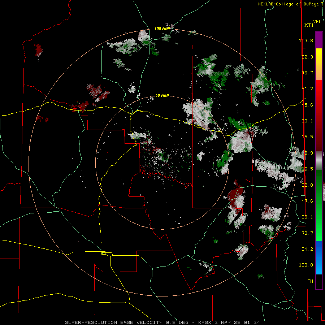Click the 92.3 velocity scale value
Screen dimensions: 325x325
point(307,57)
